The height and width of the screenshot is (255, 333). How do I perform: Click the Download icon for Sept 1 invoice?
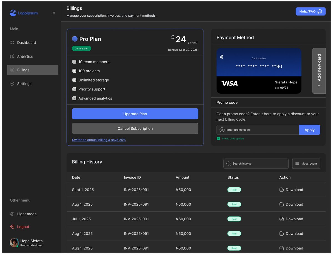point(282,190)
